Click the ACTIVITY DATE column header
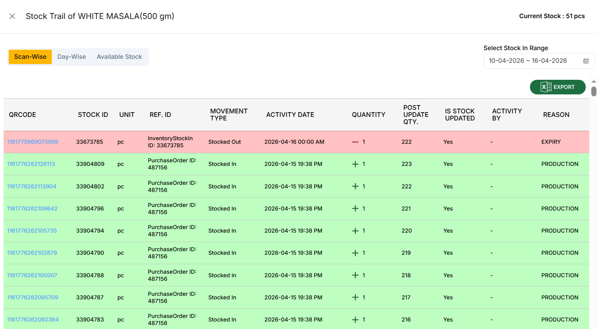Viewport: 598px width, 329px height. click(290, 115)
